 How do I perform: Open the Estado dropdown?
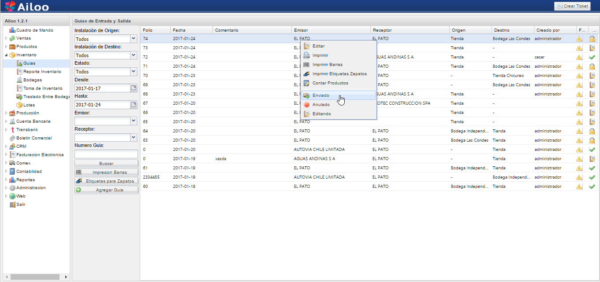click(x=134, y=71)
